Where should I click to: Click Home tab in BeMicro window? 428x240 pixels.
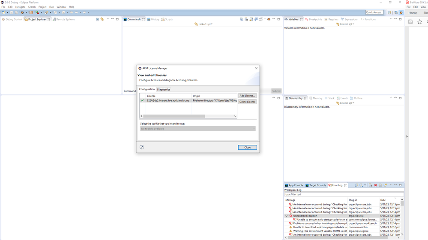(413, 13)
